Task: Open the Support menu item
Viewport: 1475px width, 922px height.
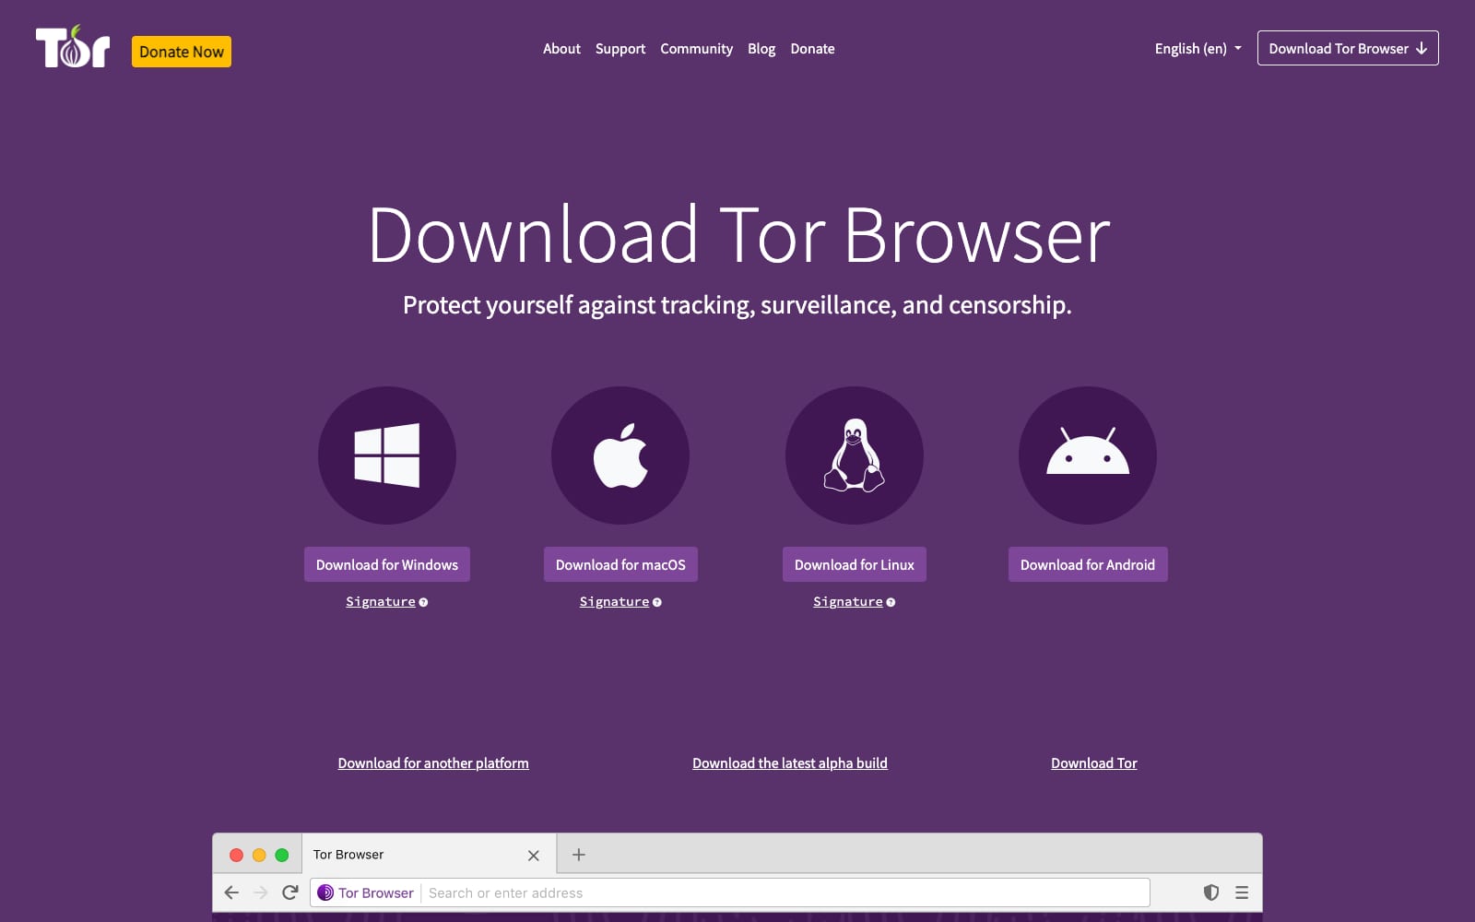Action: [620, 49]
